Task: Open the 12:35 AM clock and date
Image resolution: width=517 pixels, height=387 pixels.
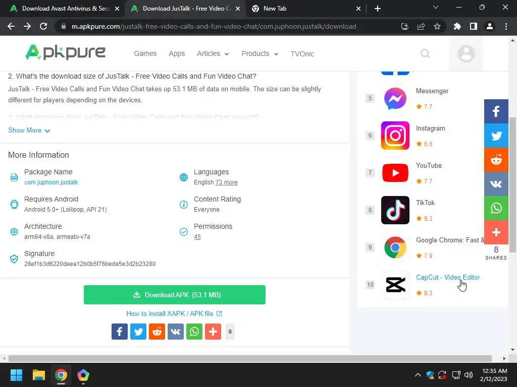Action: (x=494, y=375)
